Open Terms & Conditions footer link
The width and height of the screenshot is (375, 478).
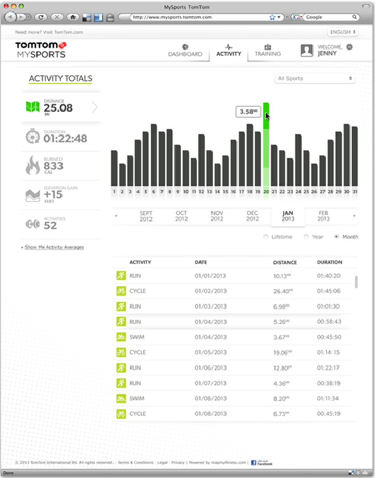pyautogui.click(x=135, y=462)
